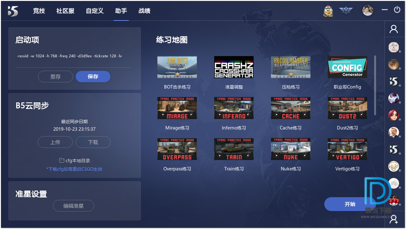Select the Inferno practice map thumbnail

[x=234, y=108]
